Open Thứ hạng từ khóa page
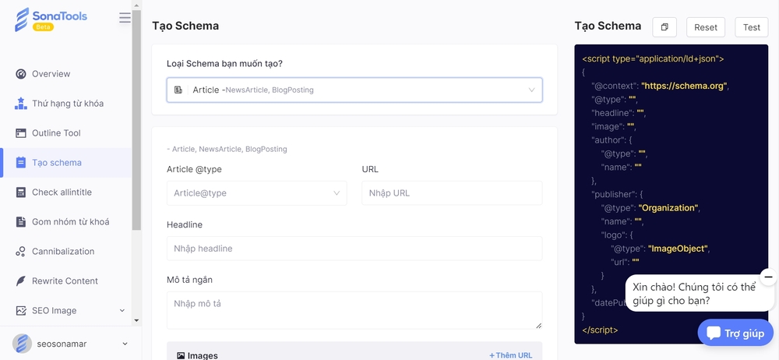 click(x=68, y=104)
